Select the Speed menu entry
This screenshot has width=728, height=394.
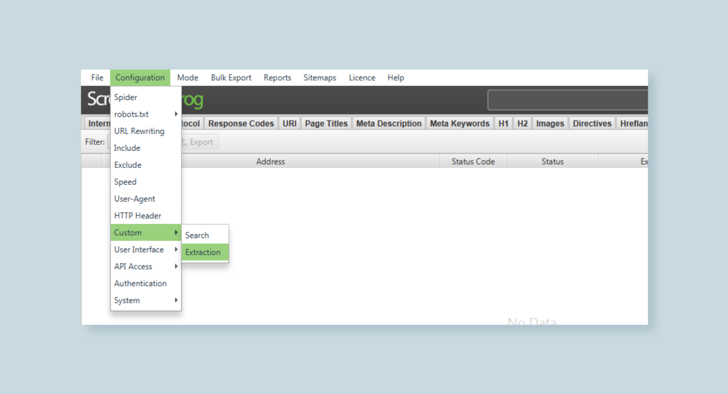(145, 182)
